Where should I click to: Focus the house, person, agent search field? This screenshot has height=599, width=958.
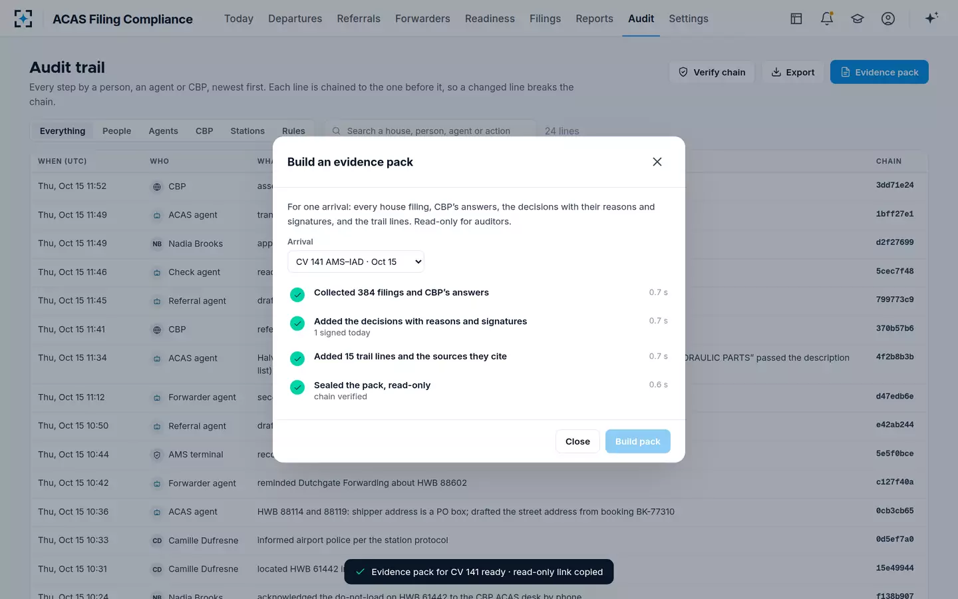430,131
